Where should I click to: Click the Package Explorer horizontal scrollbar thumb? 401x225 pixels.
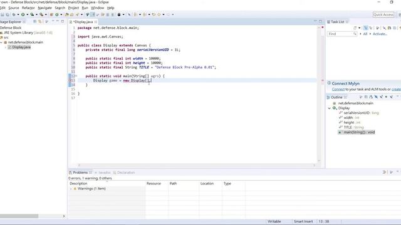[19, 216]
